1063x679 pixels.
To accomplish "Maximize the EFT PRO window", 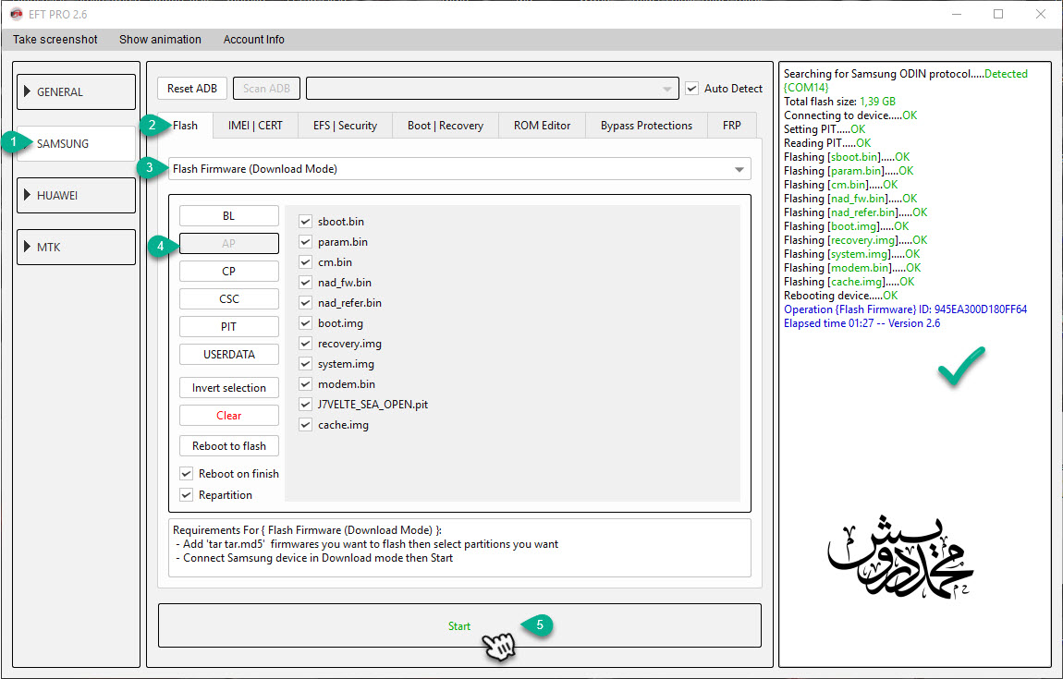I will click(x=998, y=14).
